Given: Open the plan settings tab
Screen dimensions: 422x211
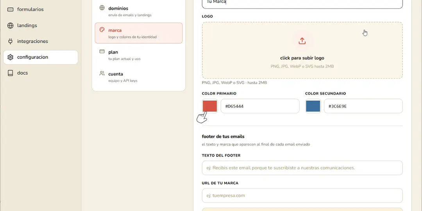Looking at the screenshot, I should point(139,55).
